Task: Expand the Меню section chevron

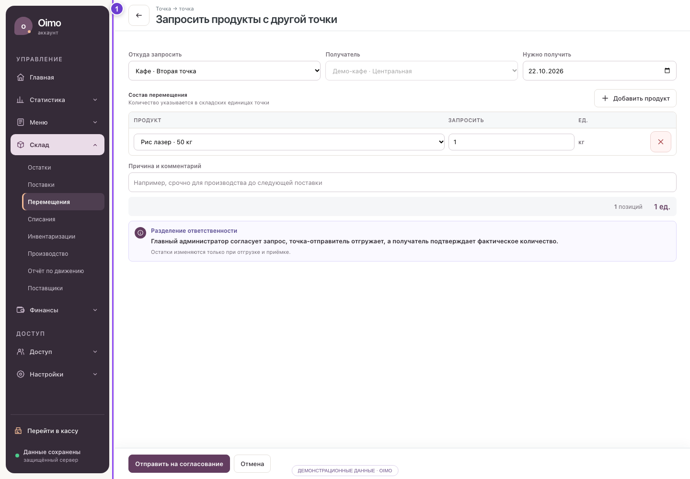Action: [x=95, y=122]
